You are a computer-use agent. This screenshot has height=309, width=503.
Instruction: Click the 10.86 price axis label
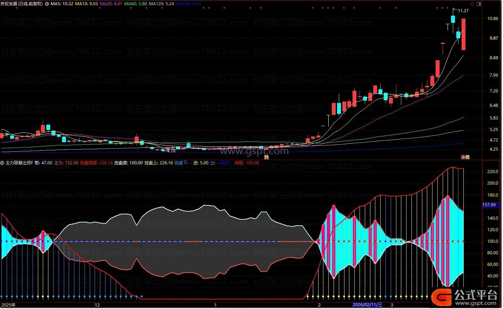[x=493, y=19]
